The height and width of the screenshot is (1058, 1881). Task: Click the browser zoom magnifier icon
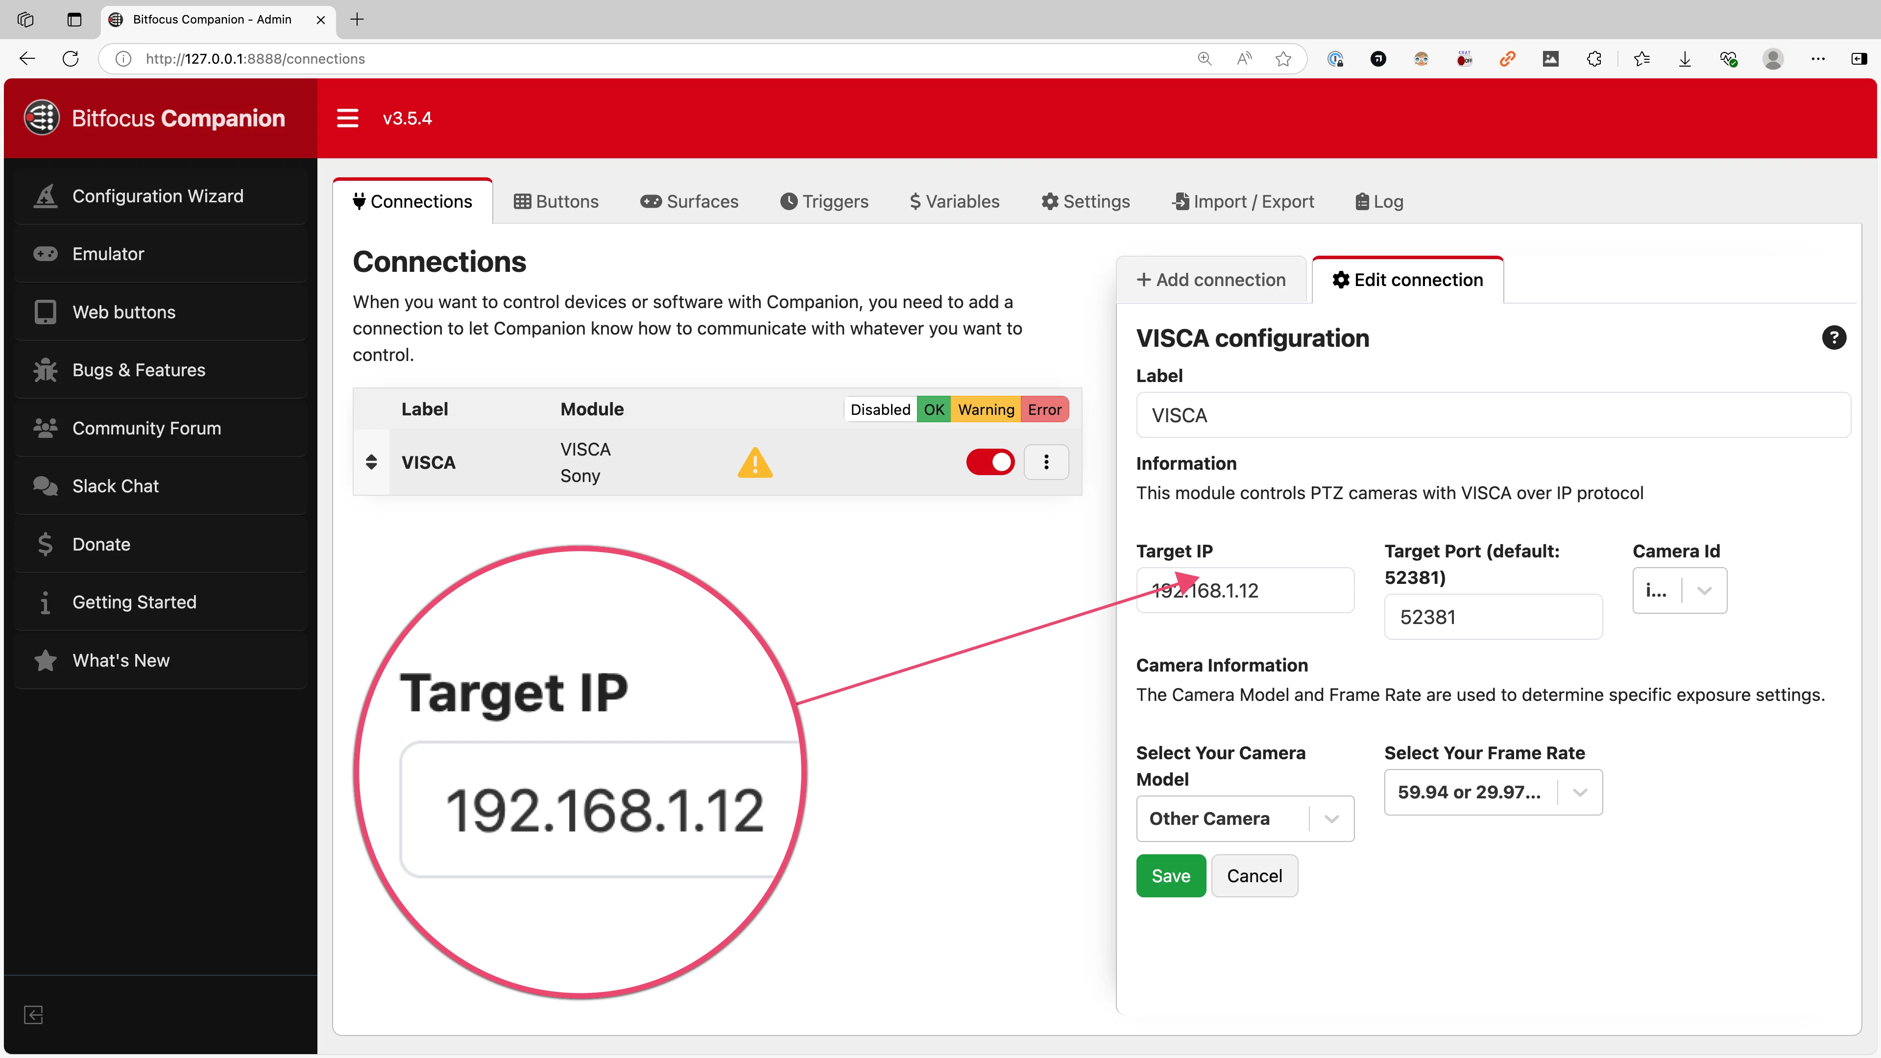pos(1205,58)
